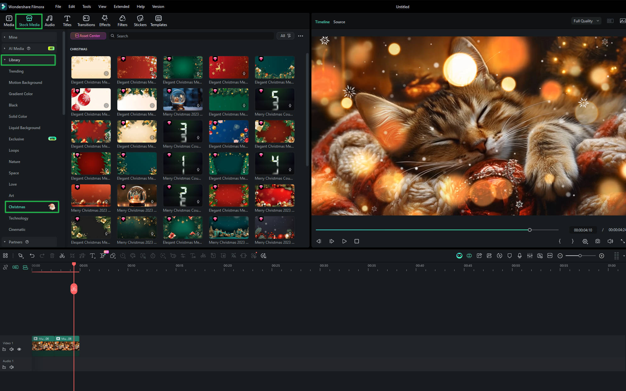Mute the Audio 1 track
Screen dimensions: 626x391
tap(12, 367)
